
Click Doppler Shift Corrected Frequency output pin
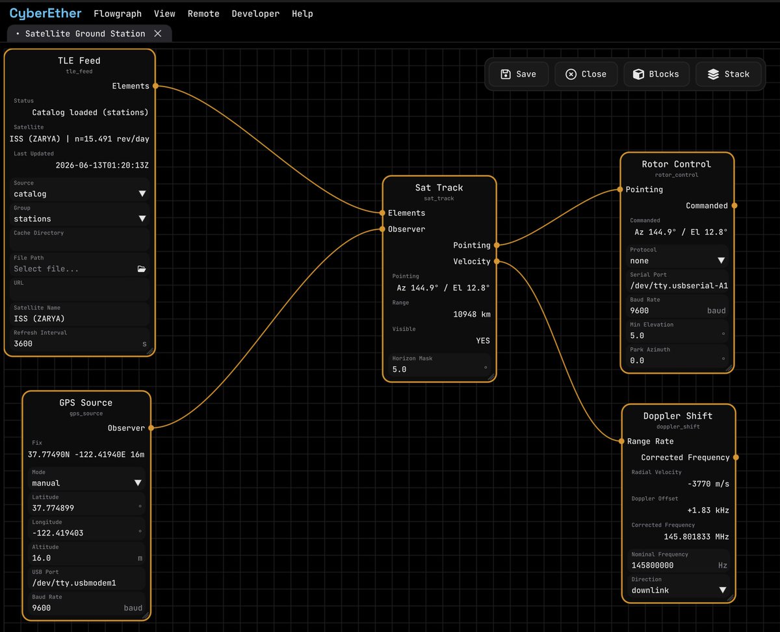coord(736,457)
